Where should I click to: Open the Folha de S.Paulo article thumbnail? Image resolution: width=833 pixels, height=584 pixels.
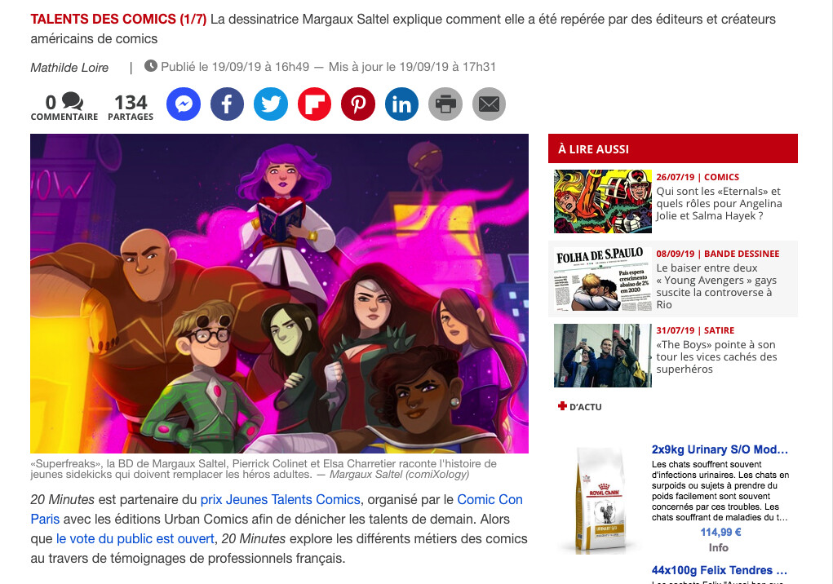tap(602, 279)
